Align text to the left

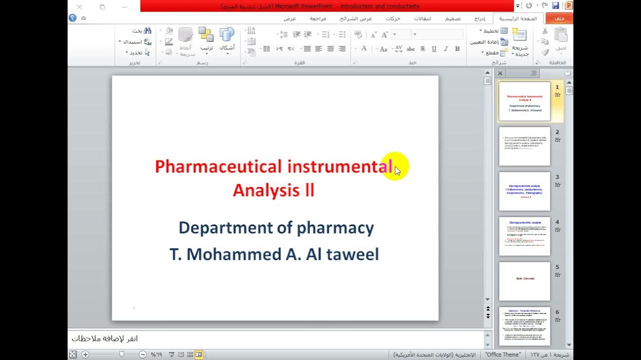pos(319,49)
